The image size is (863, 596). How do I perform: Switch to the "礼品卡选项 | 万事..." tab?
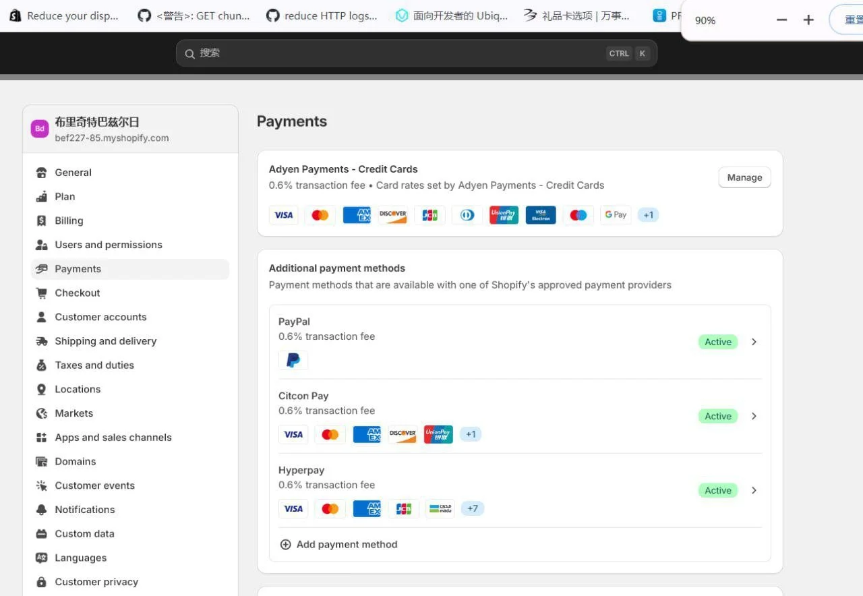click(x=577, y=16)
